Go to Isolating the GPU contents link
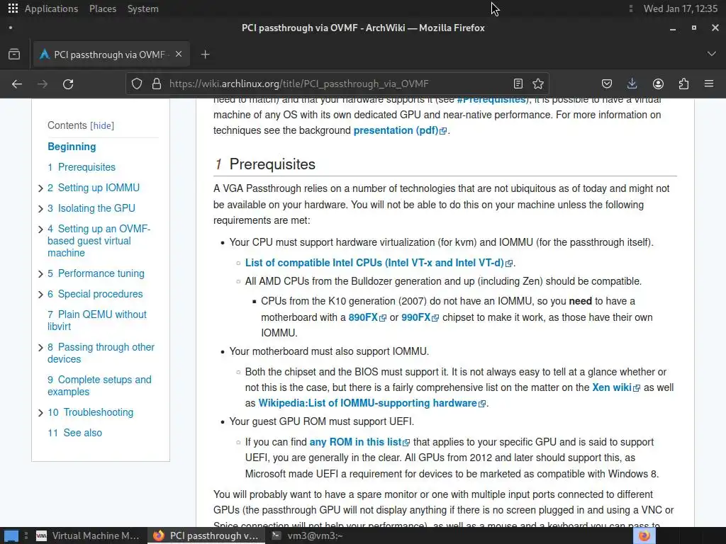 (91, 208)
